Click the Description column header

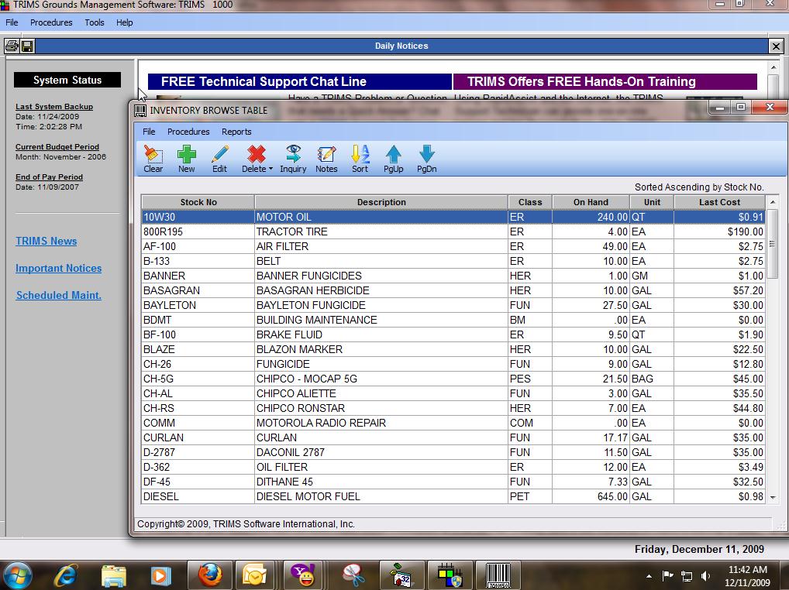(x=381, y=202)
